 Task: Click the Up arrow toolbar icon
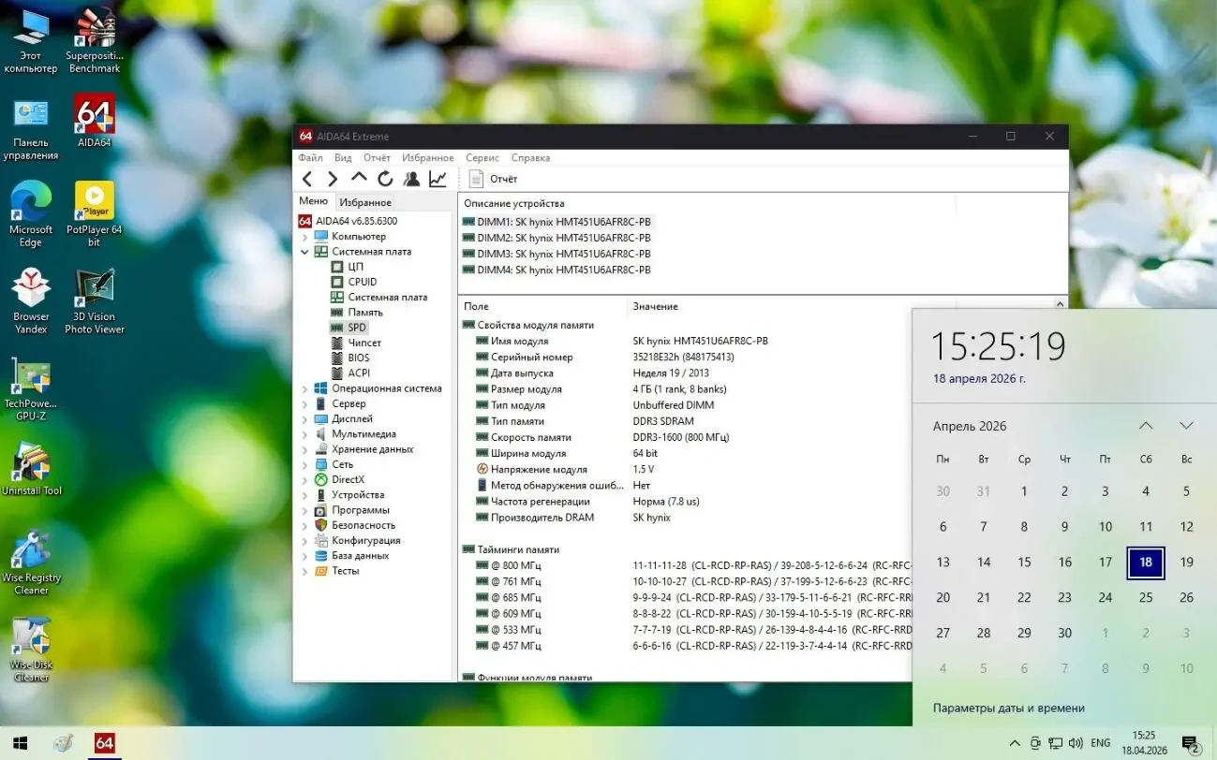pos(359,178)
